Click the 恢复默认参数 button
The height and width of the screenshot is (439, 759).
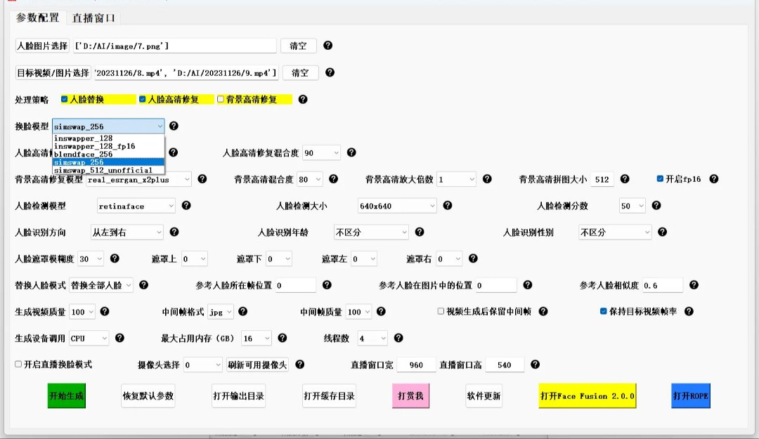coord(148,396)
